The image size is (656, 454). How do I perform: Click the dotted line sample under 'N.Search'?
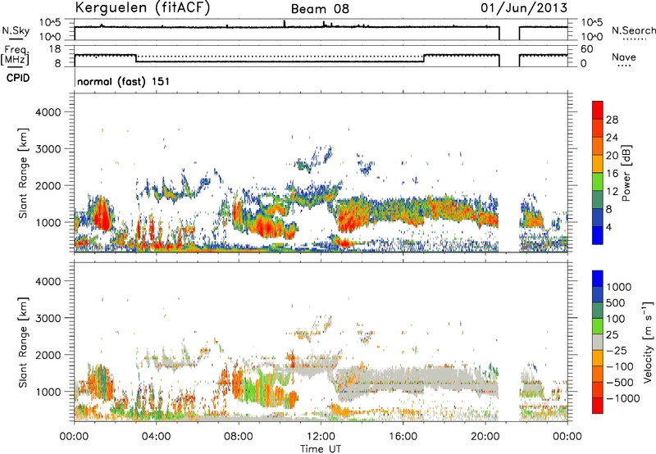coord(634,39)
